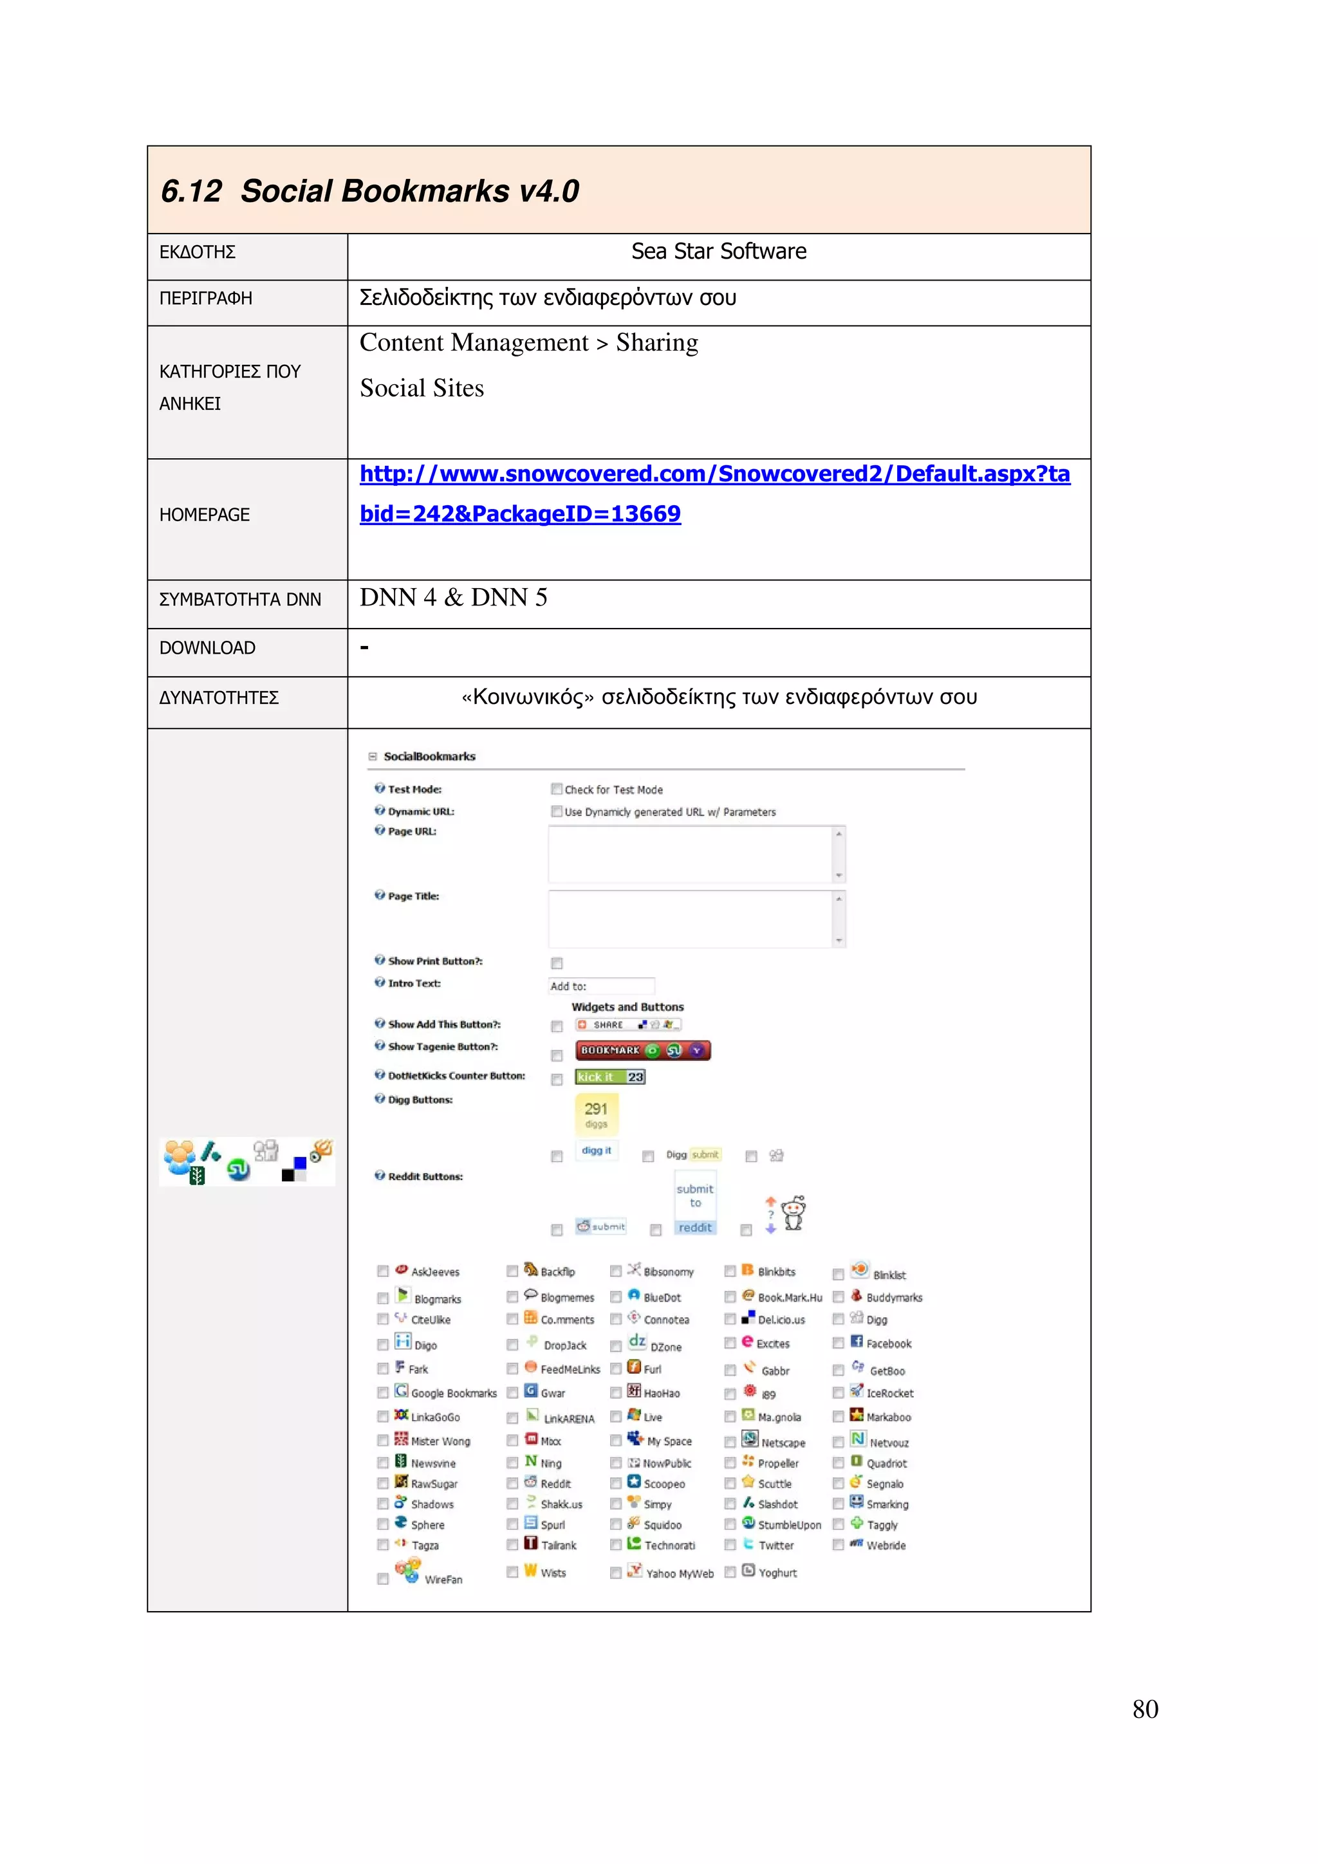Click the Slashdot icon
This screenshot has height=1864, width=1318.
pos(748,1502)
